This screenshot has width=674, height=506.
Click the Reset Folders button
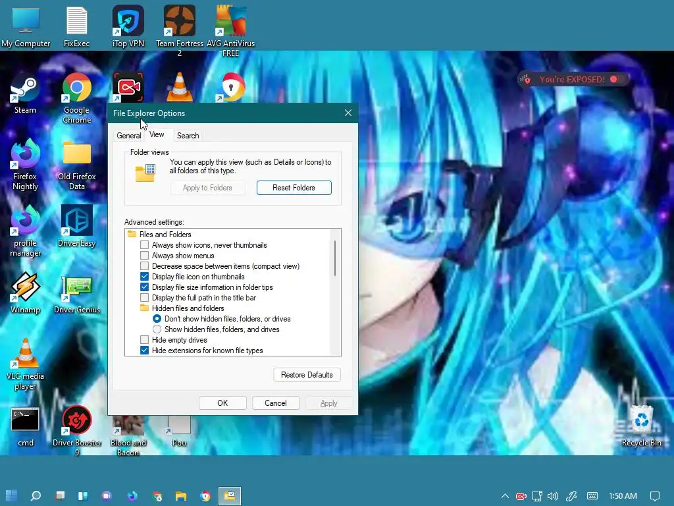coord(294,188)
